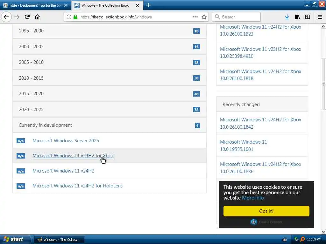
Task: Close the Windows - The Collection Book tab
Action: 138,5
